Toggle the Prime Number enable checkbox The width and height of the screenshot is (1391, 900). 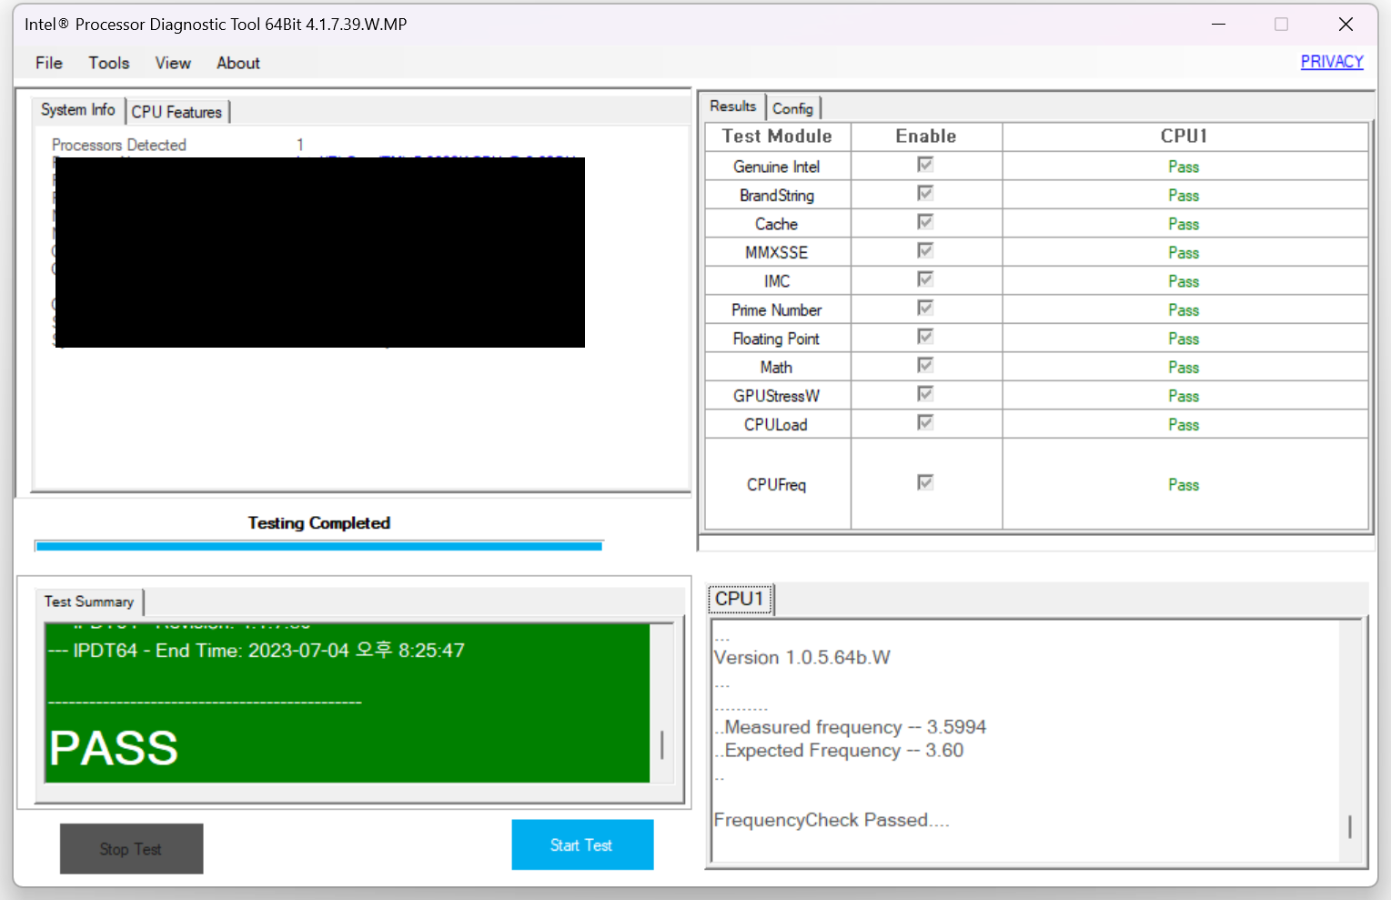coord(925,308)
